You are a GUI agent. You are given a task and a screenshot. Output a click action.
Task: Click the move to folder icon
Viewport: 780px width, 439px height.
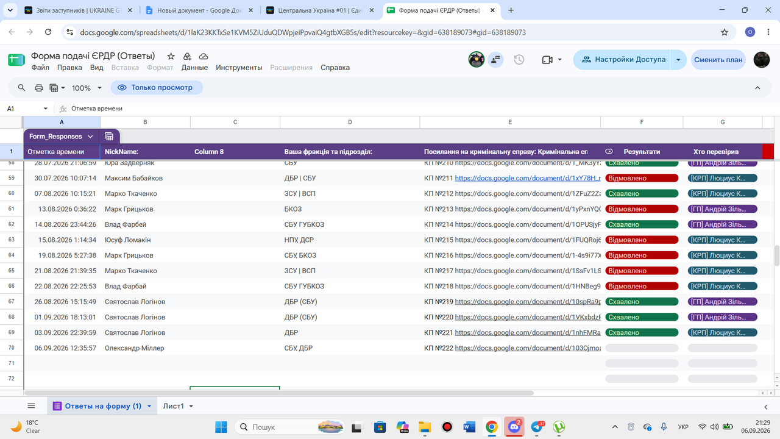coord(188,56)
